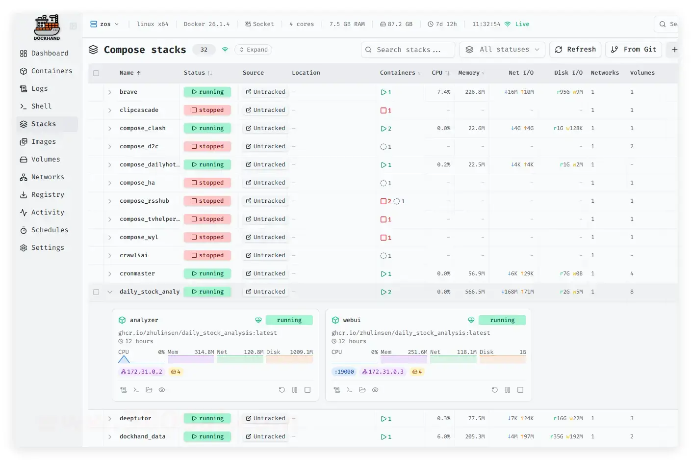Inspect the analyzer container via the eye icon

pyautogui.click(x=162, y=390)
